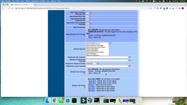Open the Profiles menu
187x105 pixels.
tap(43, 1)
